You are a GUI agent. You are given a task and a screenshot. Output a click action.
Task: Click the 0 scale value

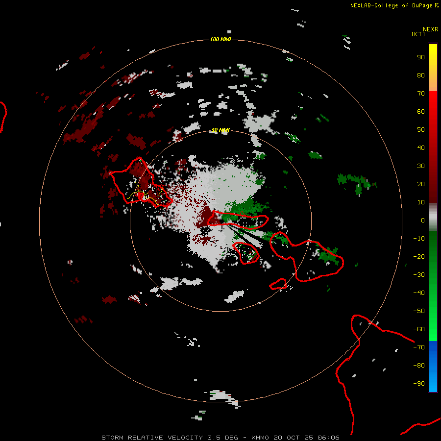tap(423, 220)
